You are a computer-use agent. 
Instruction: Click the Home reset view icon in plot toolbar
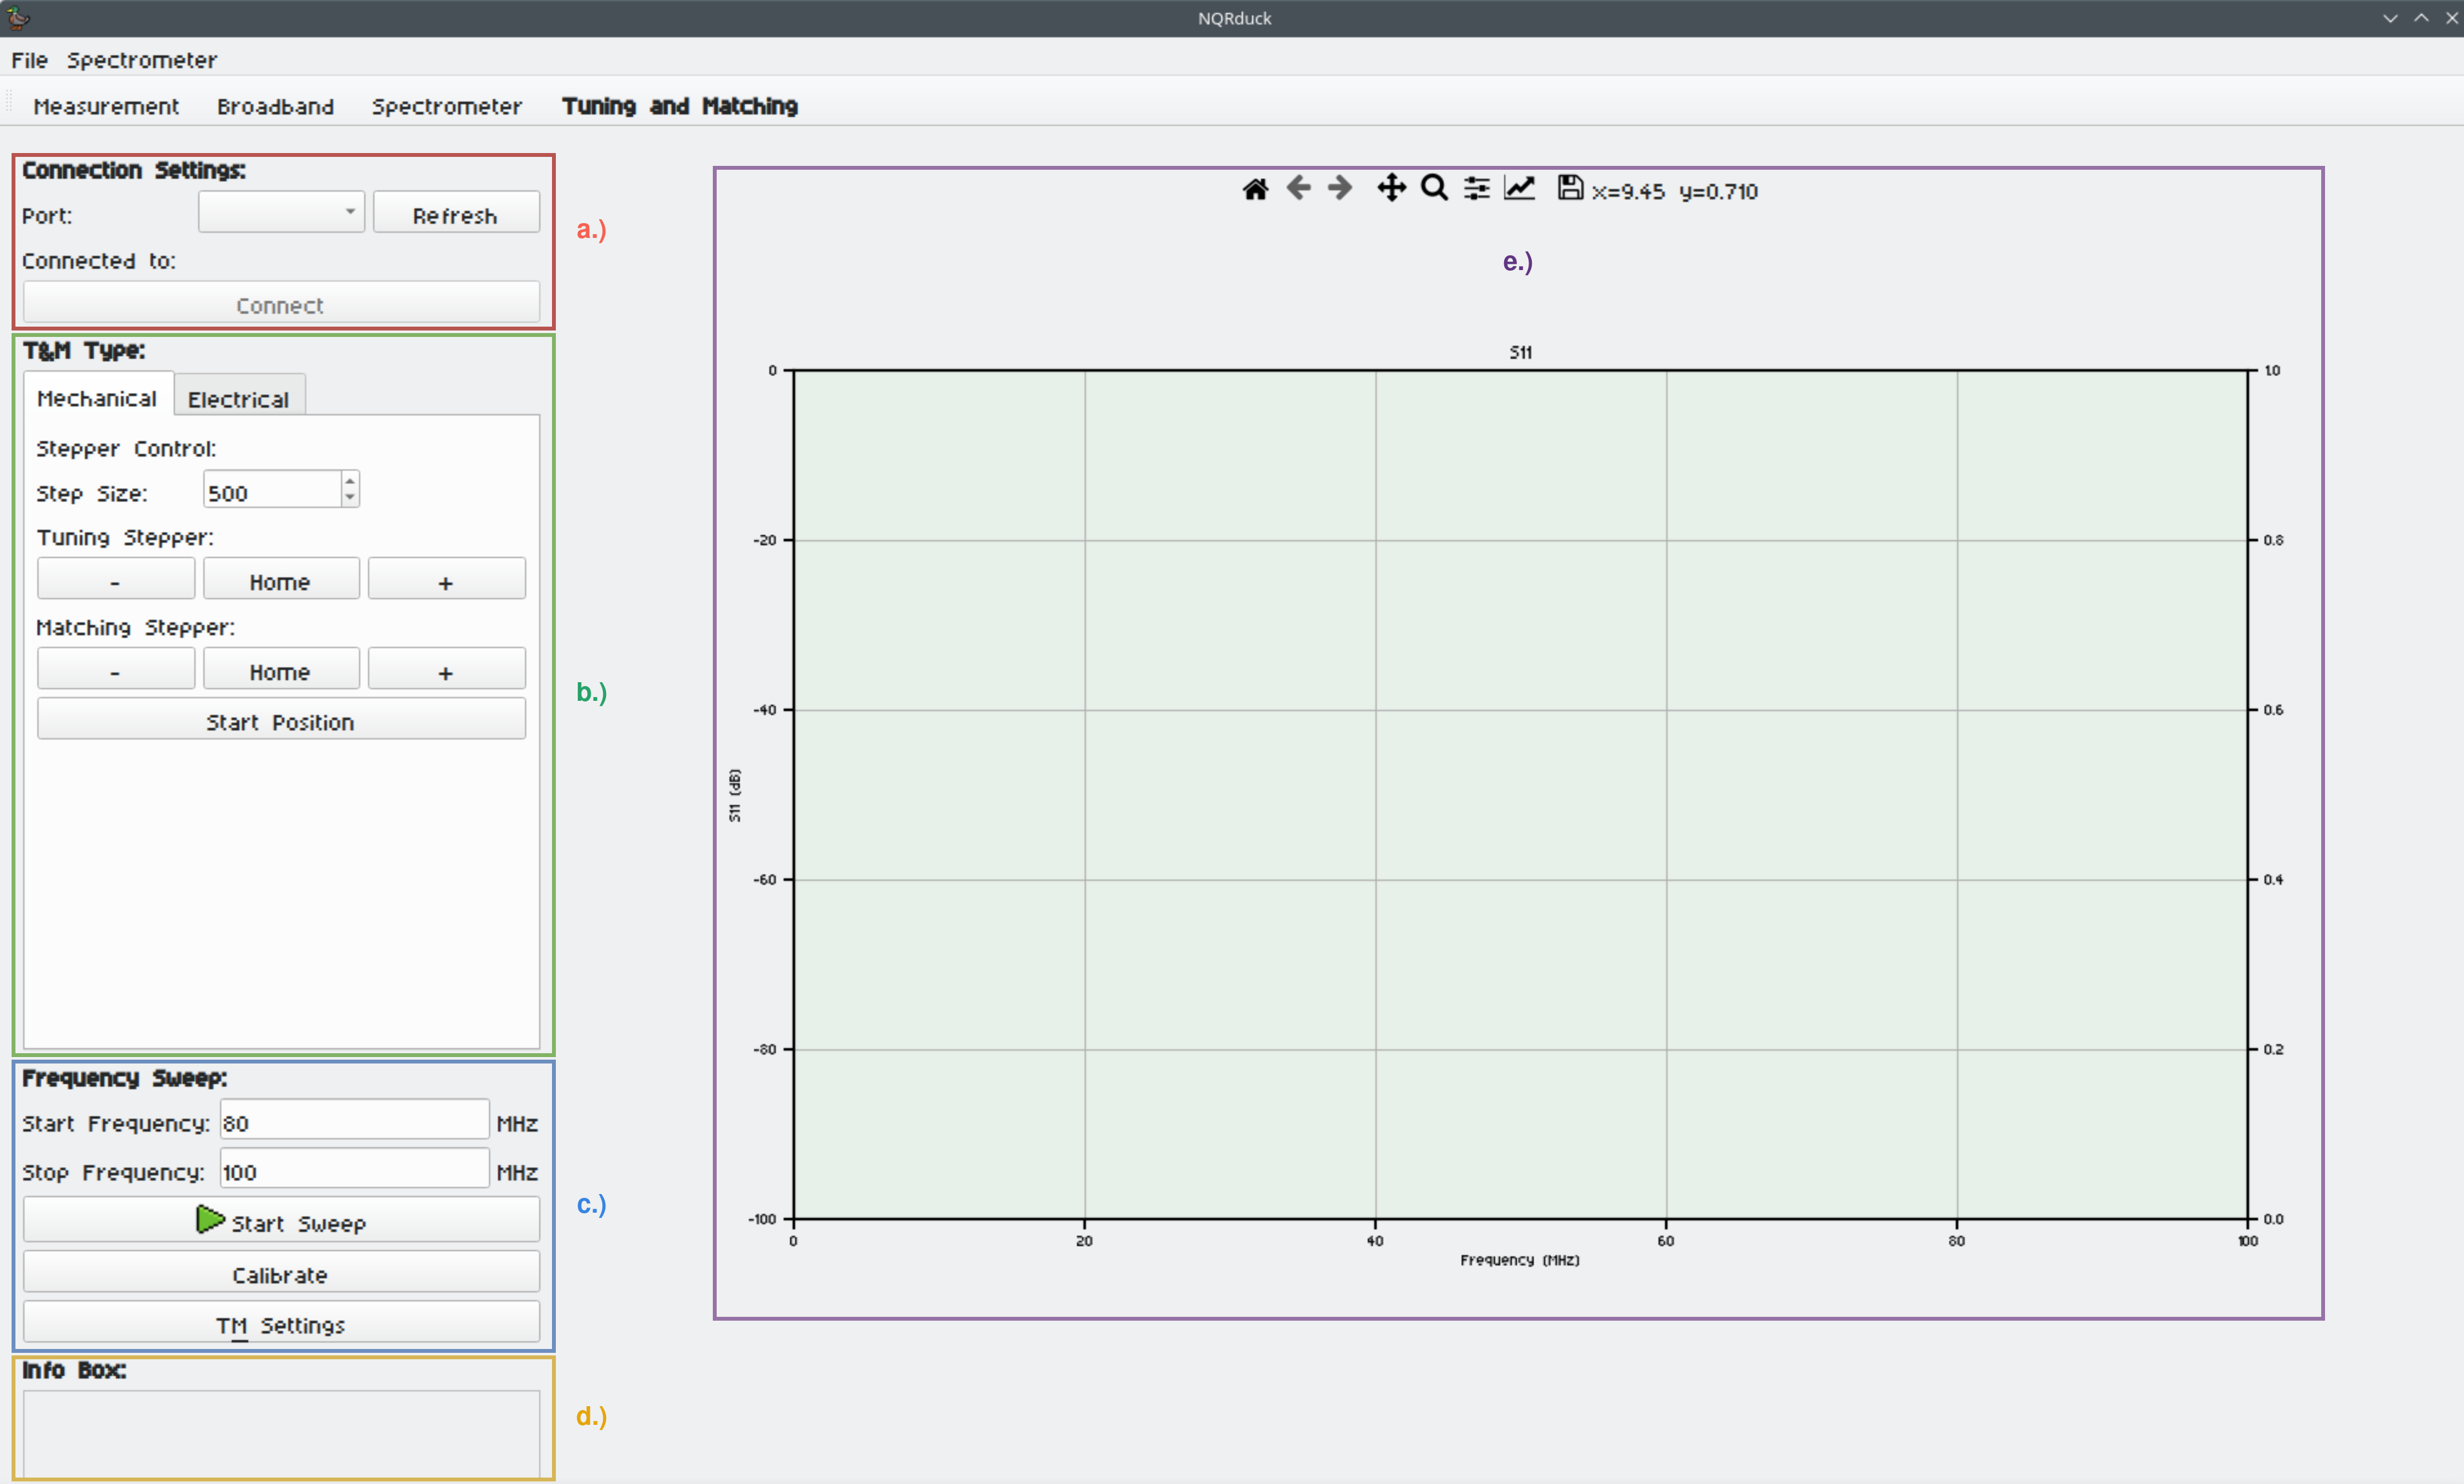tap(1255, 189)
